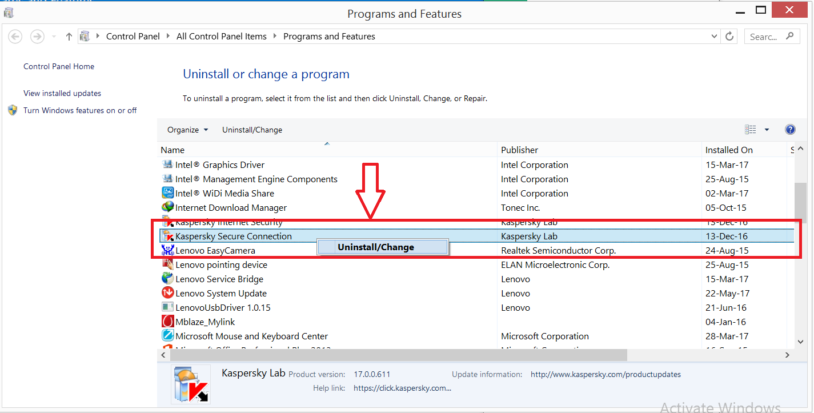The width and height of the screenshot is (814, 413).
Task: Click ELAN Microelectronic Corp. publisher cell
Action: click(x=555, y=264)
